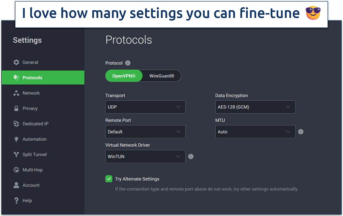Go to the Help section
This screenshot has height=216, width=343.
pos(27,200)
